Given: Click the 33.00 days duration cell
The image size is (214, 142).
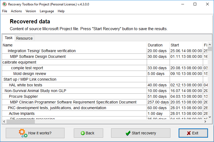Looking at the screenshot, I should pos(158,68).
